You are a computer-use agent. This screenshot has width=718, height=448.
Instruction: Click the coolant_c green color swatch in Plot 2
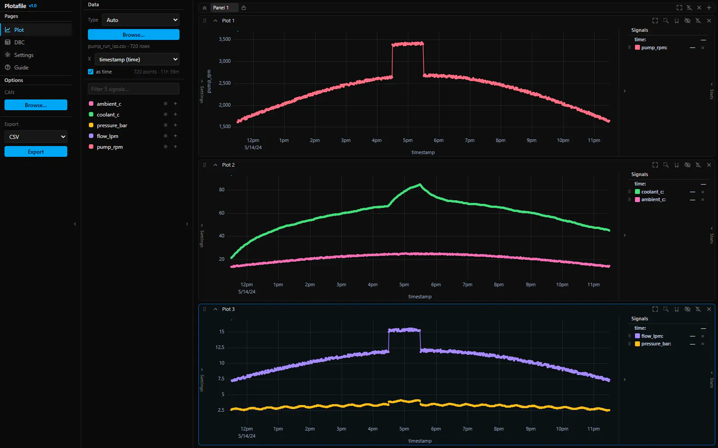pyautogui.click(x=637, y=192)
